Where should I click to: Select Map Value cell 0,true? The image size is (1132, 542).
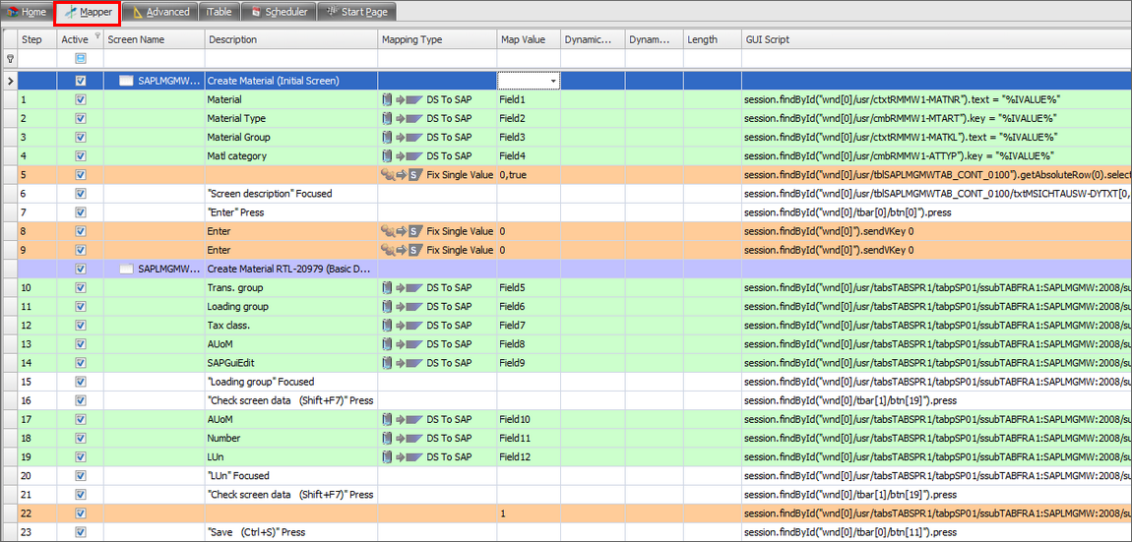pyautogui.click(x=529, y=175)
